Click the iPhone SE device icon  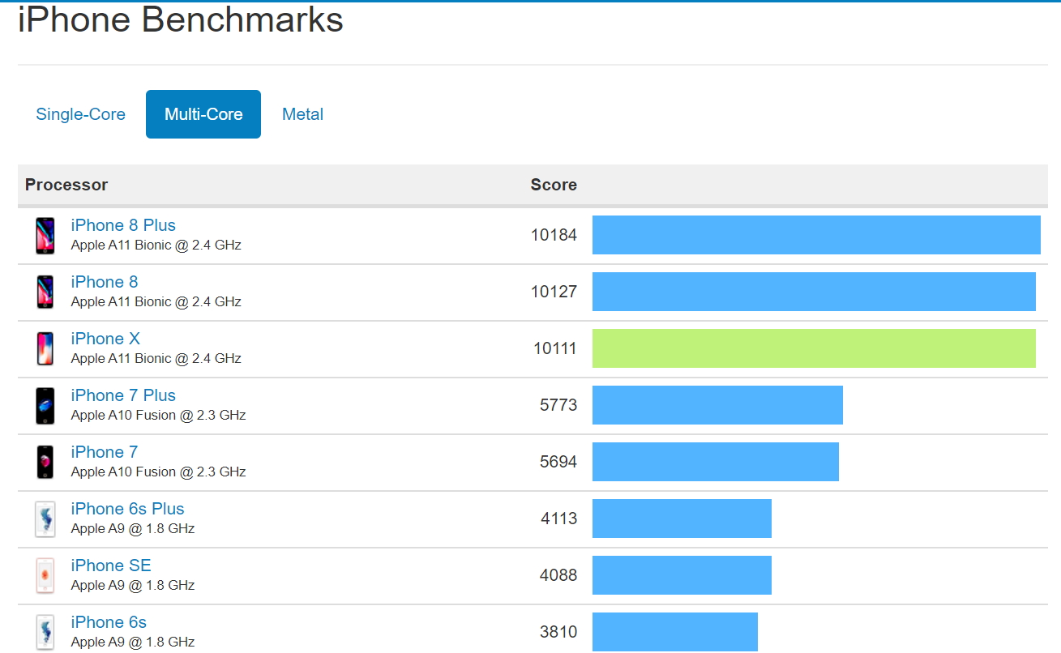click(x=45, y=576)
